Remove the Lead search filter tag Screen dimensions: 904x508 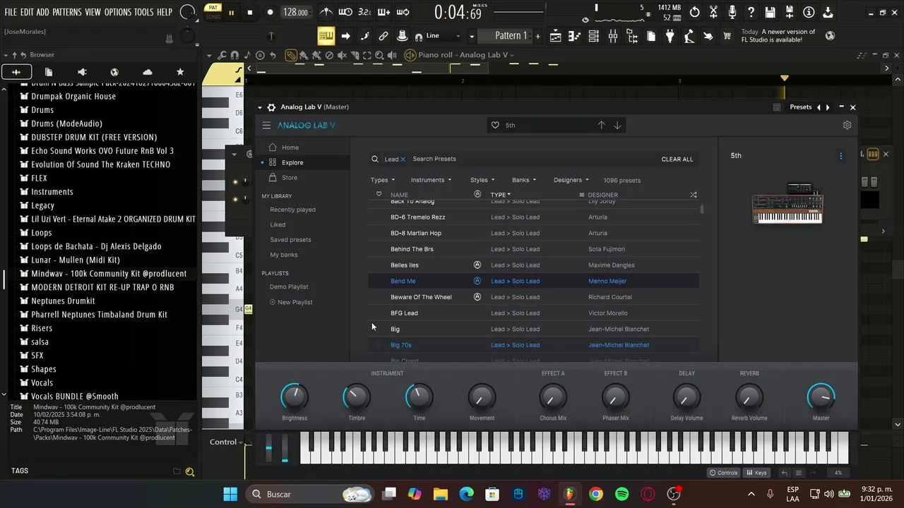point(403,159)
